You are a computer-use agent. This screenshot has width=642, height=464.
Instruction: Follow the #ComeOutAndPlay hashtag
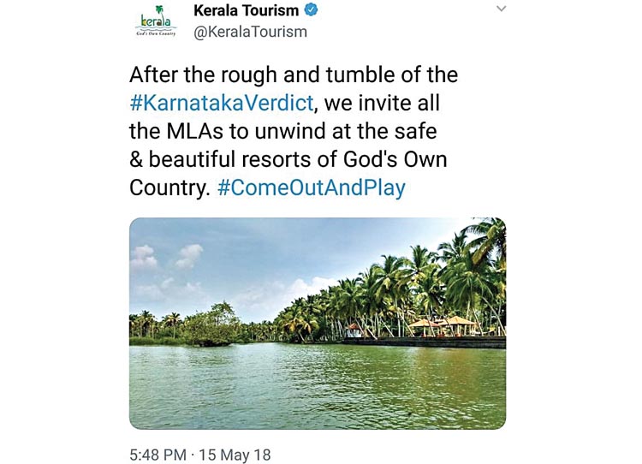coord(311,188)
